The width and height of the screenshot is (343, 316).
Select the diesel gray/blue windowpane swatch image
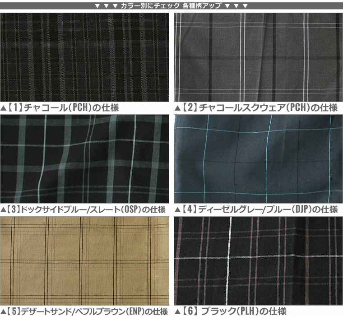(258, 159)
